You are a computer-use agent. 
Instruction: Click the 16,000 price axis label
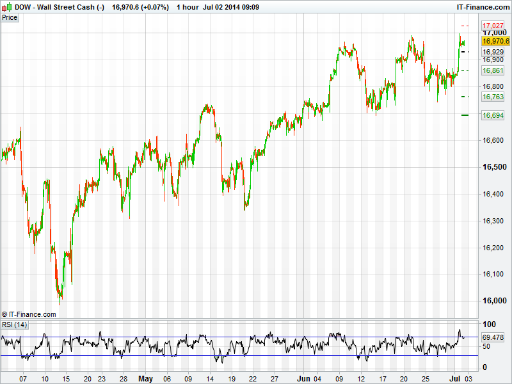coord(495,301)
